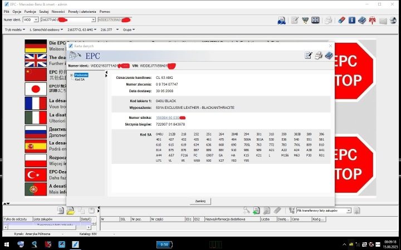Click the Cena column header
The width and height of the screenshot is (401, 250).
point(301,219)
